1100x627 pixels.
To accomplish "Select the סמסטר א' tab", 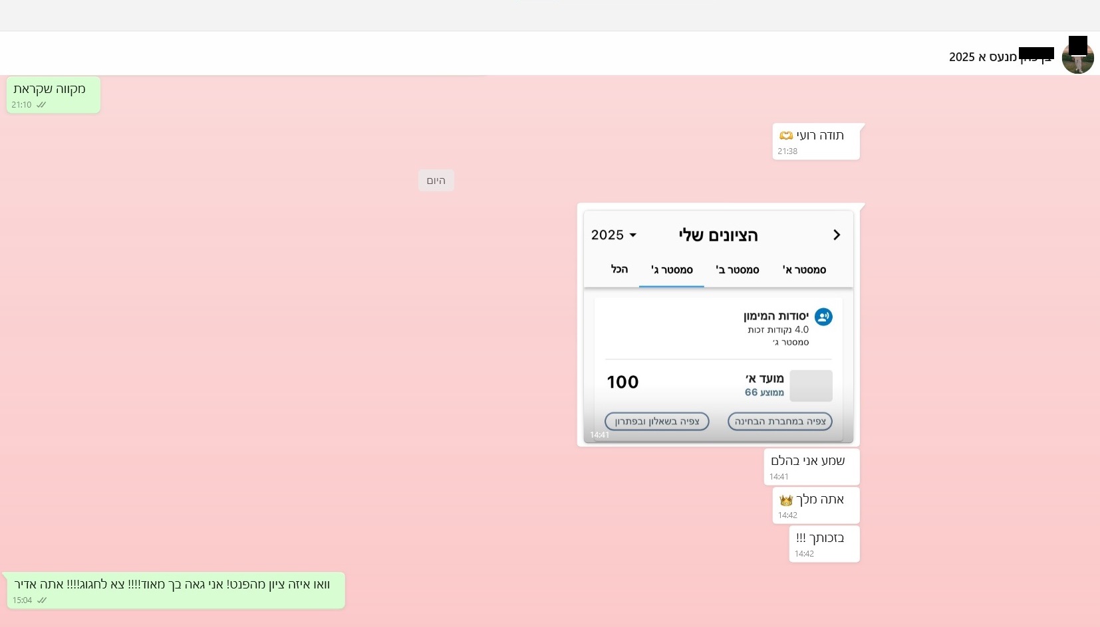I will point(804,270).
